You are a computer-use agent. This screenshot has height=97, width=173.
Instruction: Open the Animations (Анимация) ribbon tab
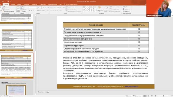34,4
